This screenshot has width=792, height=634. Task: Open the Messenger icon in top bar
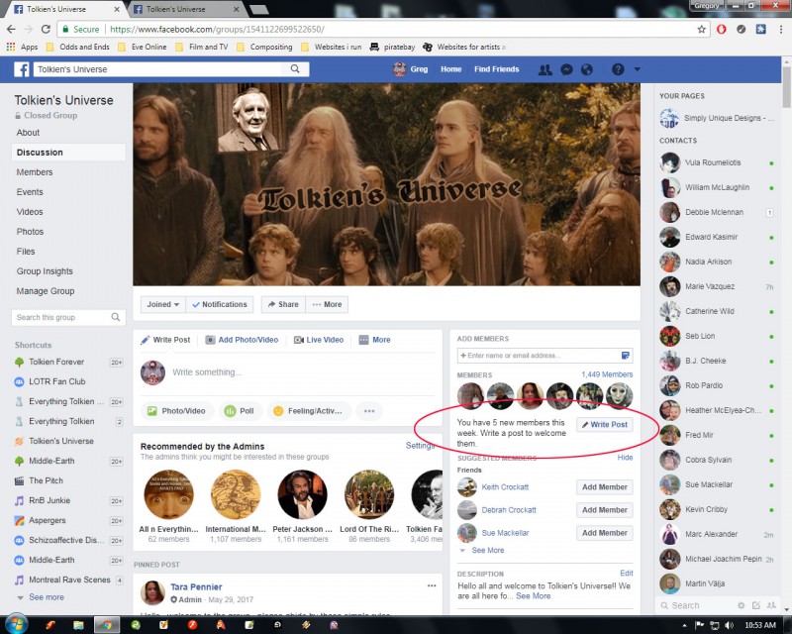click(566, 69)
